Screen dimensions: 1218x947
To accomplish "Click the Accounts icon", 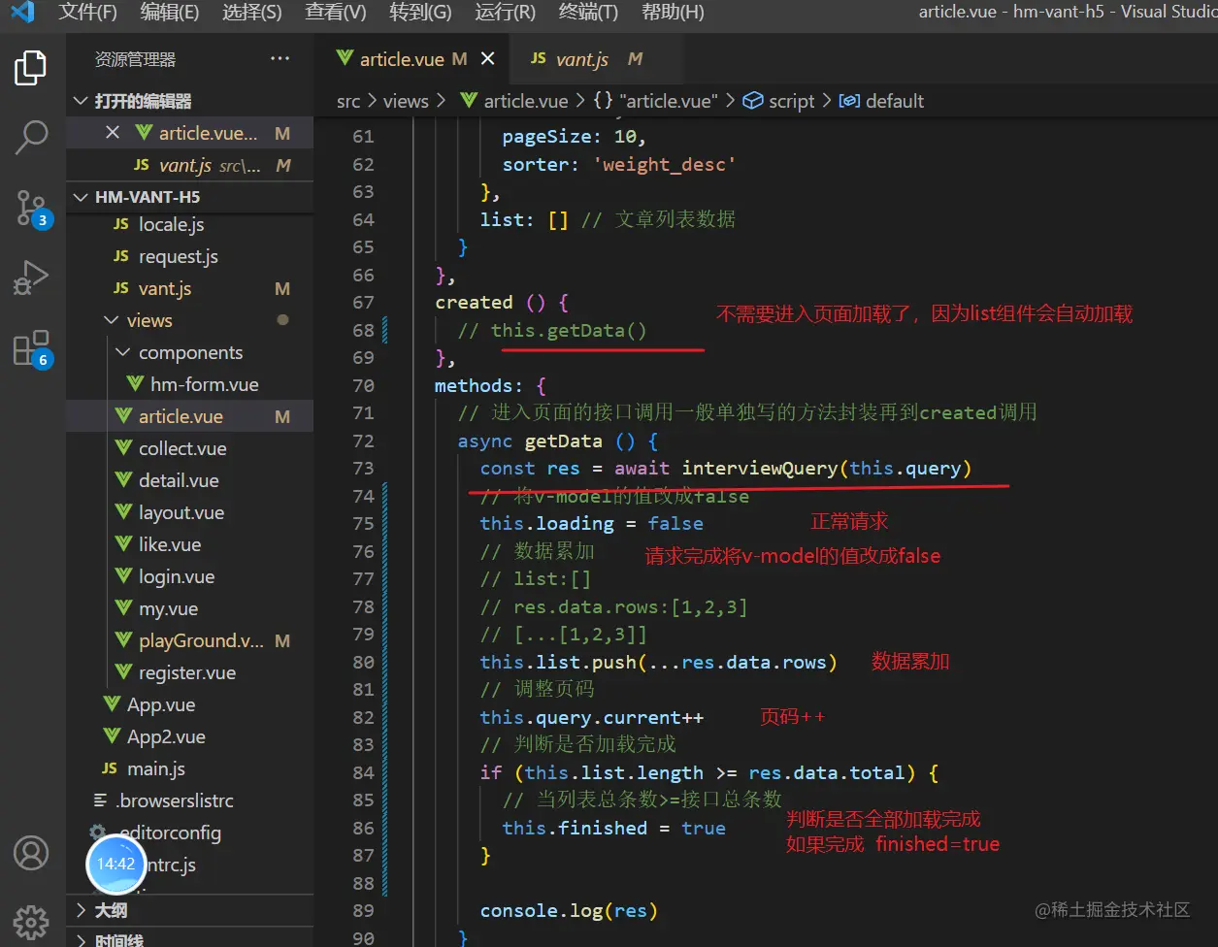I will coord(31,853).
